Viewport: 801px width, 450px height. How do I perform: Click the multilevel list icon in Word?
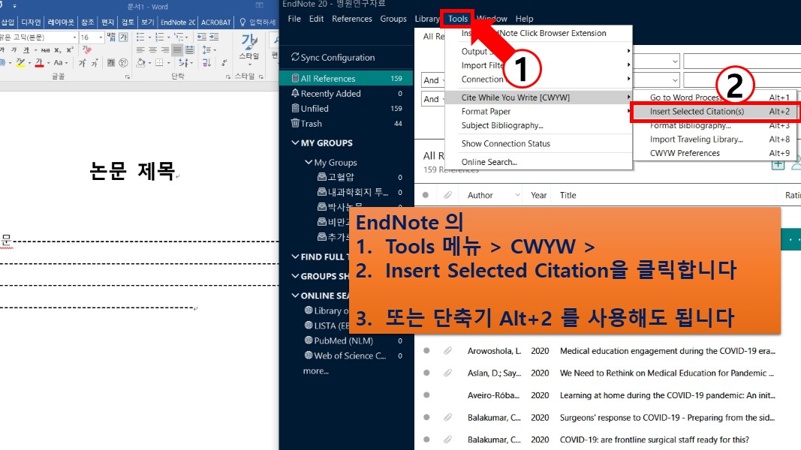pos(179,37)
